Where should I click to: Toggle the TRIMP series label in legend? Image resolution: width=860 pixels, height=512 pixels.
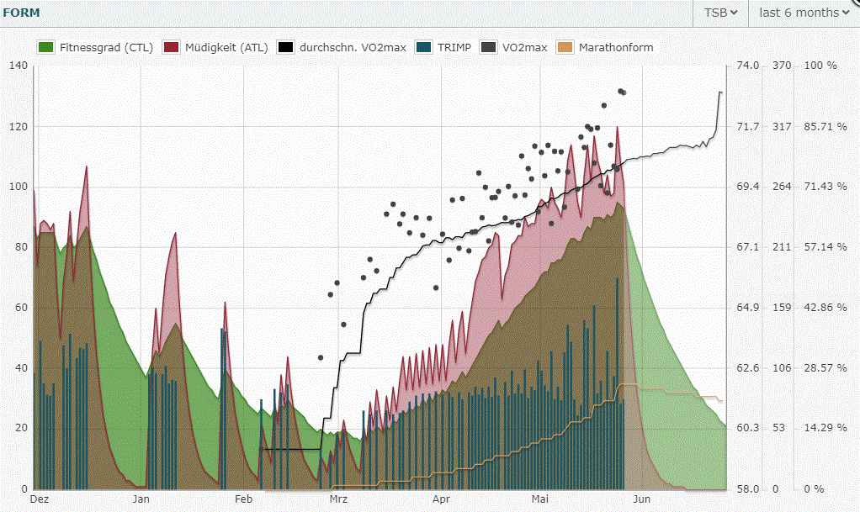click(454, 48)
